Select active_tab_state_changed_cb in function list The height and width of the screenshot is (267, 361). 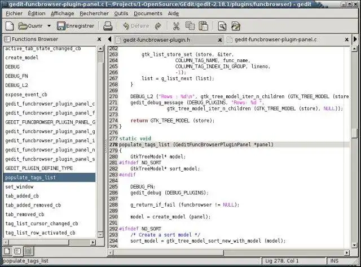50,49
